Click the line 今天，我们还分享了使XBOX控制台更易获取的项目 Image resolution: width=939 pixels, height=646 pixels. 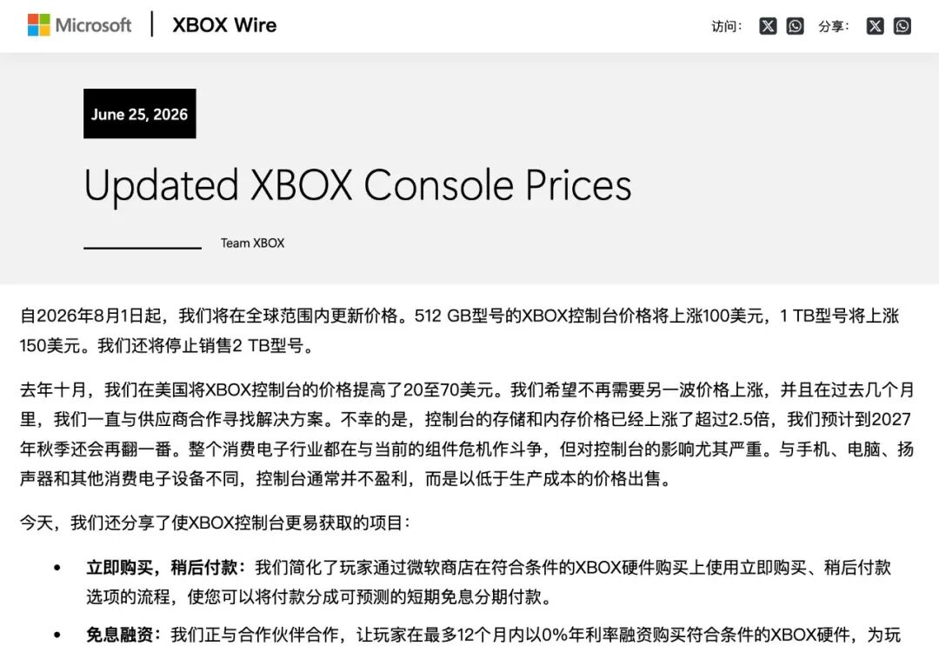point(215,523)
